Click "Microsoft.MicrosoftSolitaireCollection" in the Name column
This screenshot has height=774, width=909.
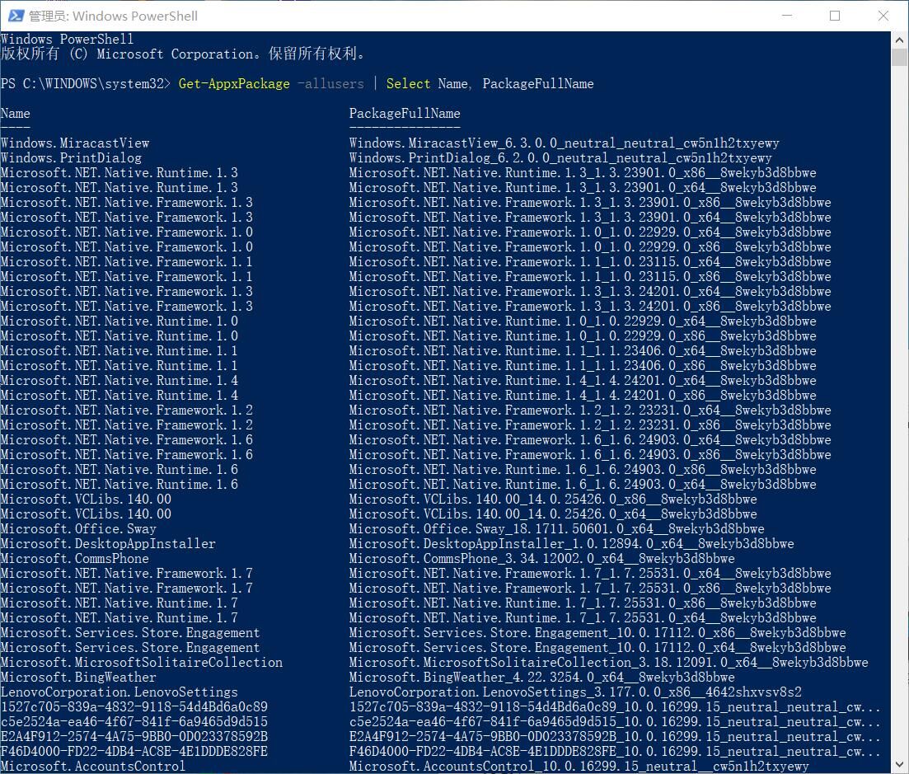pos(142,663)
